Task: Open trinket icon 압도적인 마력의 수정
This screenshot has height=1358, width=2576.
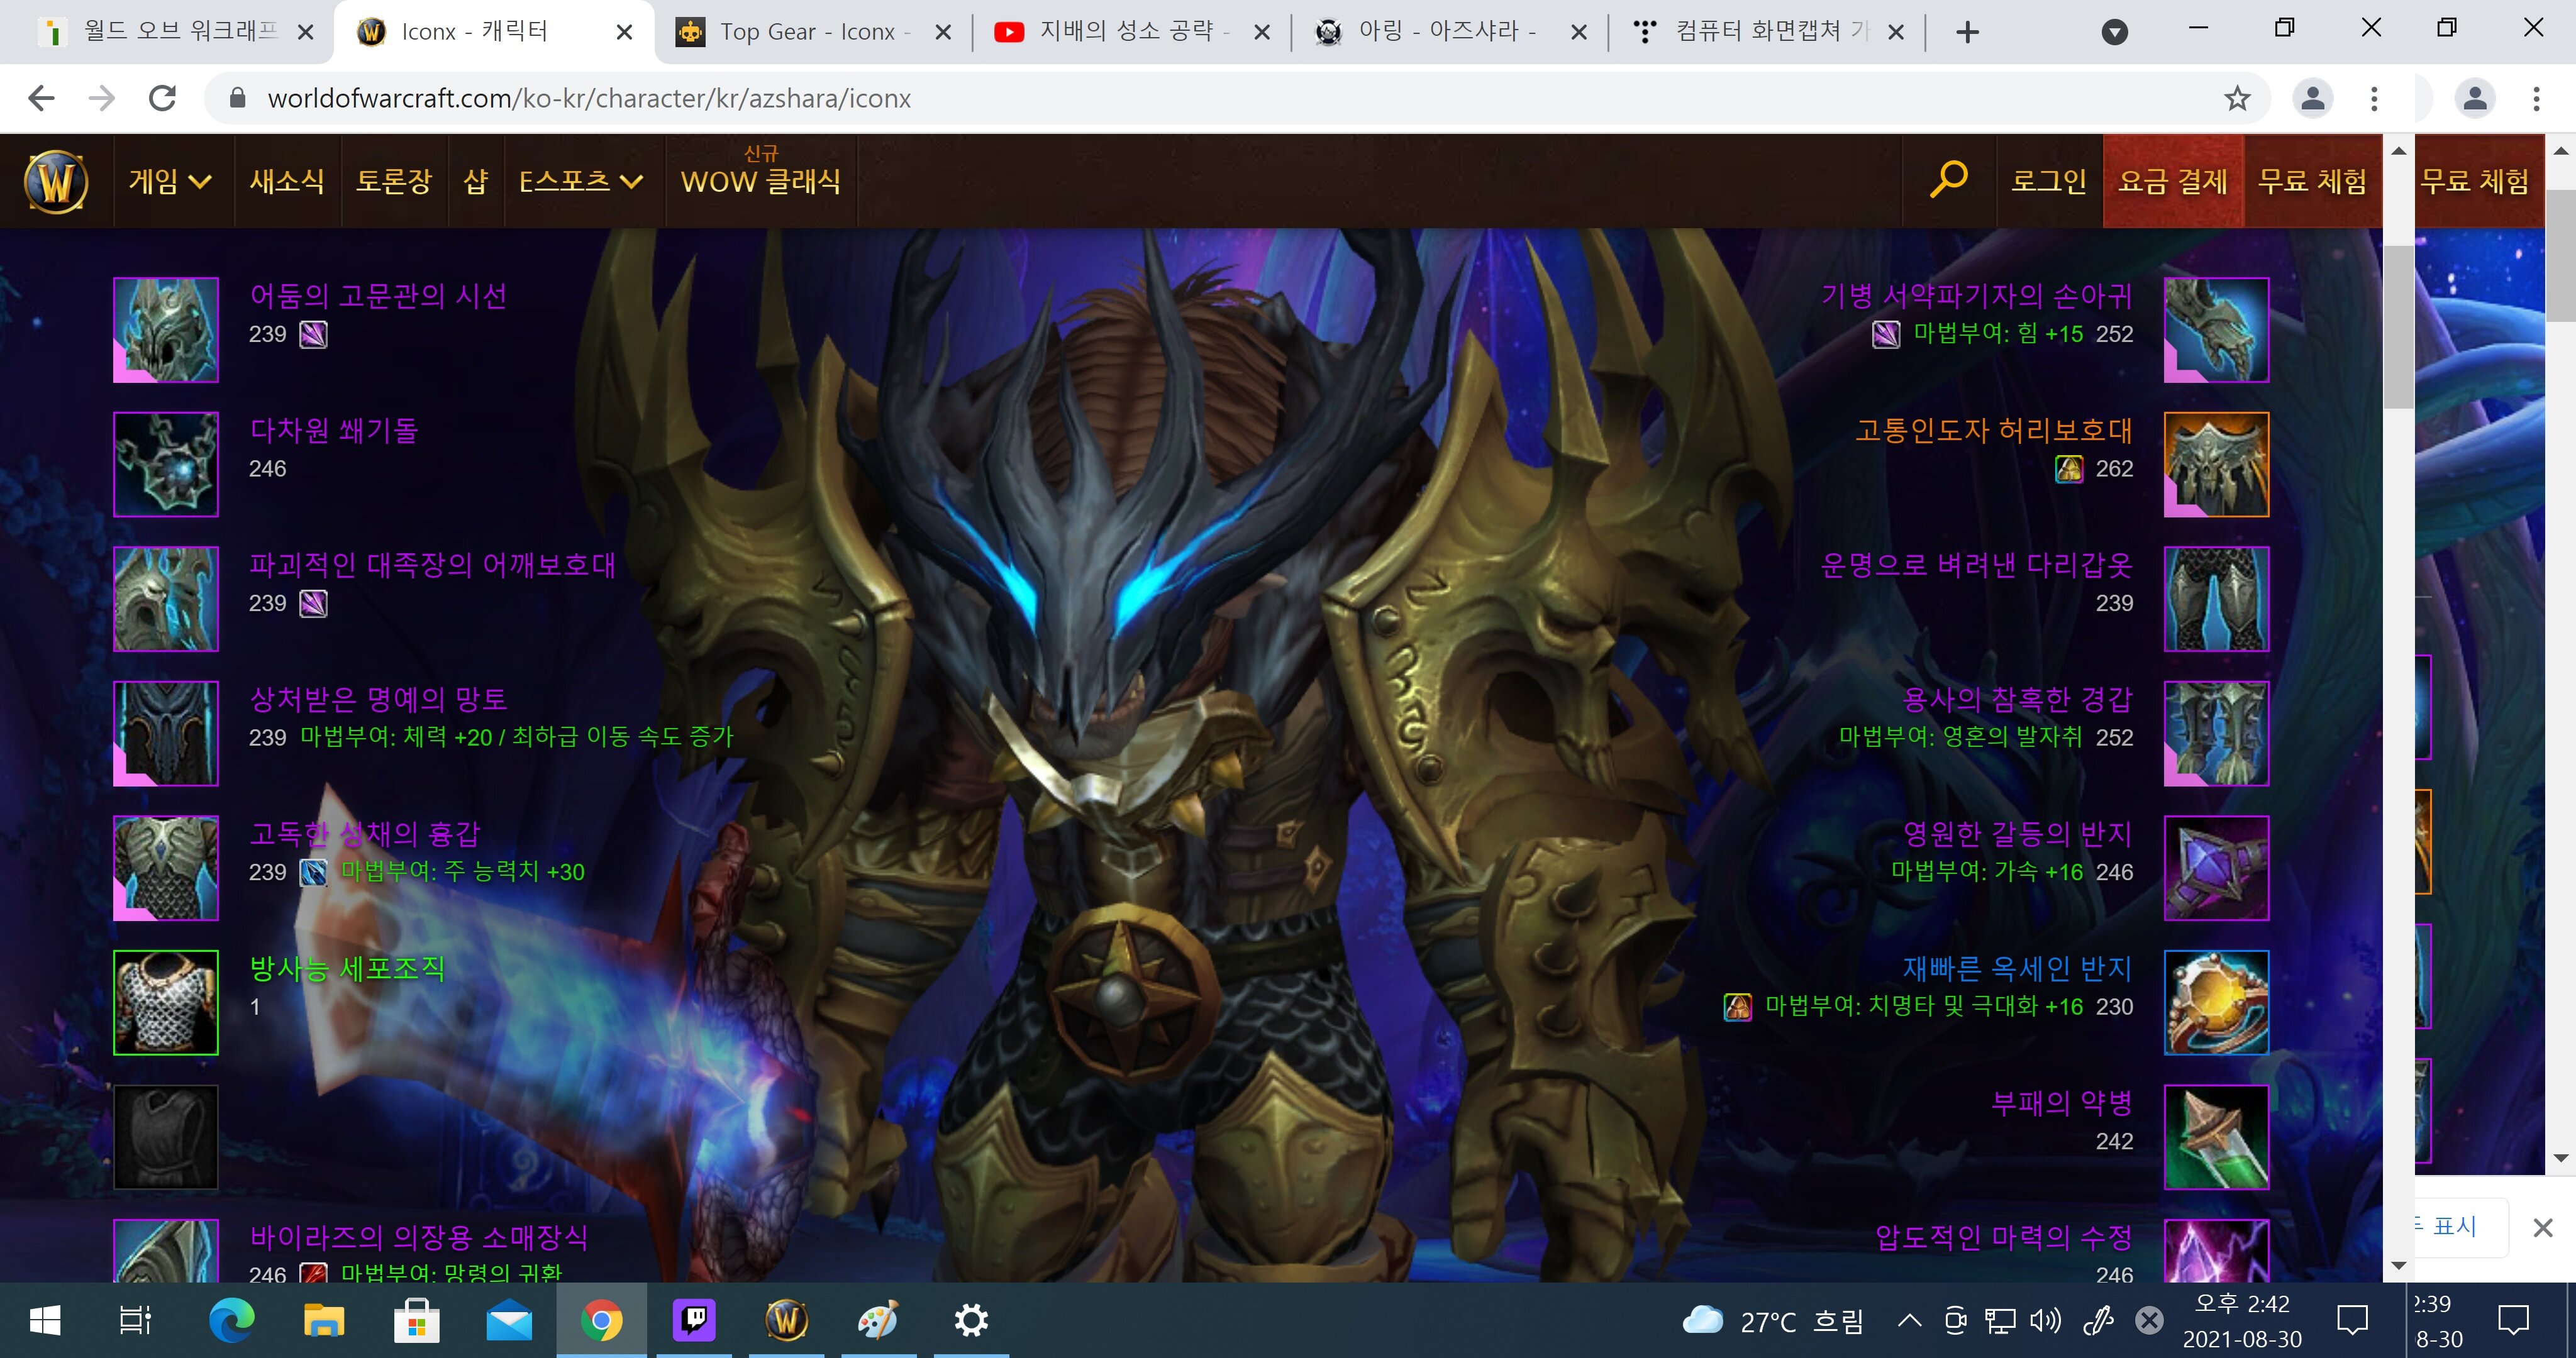Action: point(2216,1250)
